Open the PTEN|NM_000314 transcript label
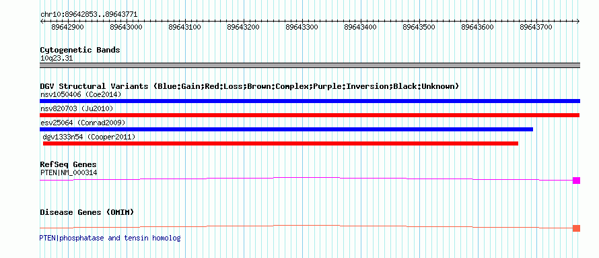Viewport: 599px width, 258px height. click(x=69, y=172)
